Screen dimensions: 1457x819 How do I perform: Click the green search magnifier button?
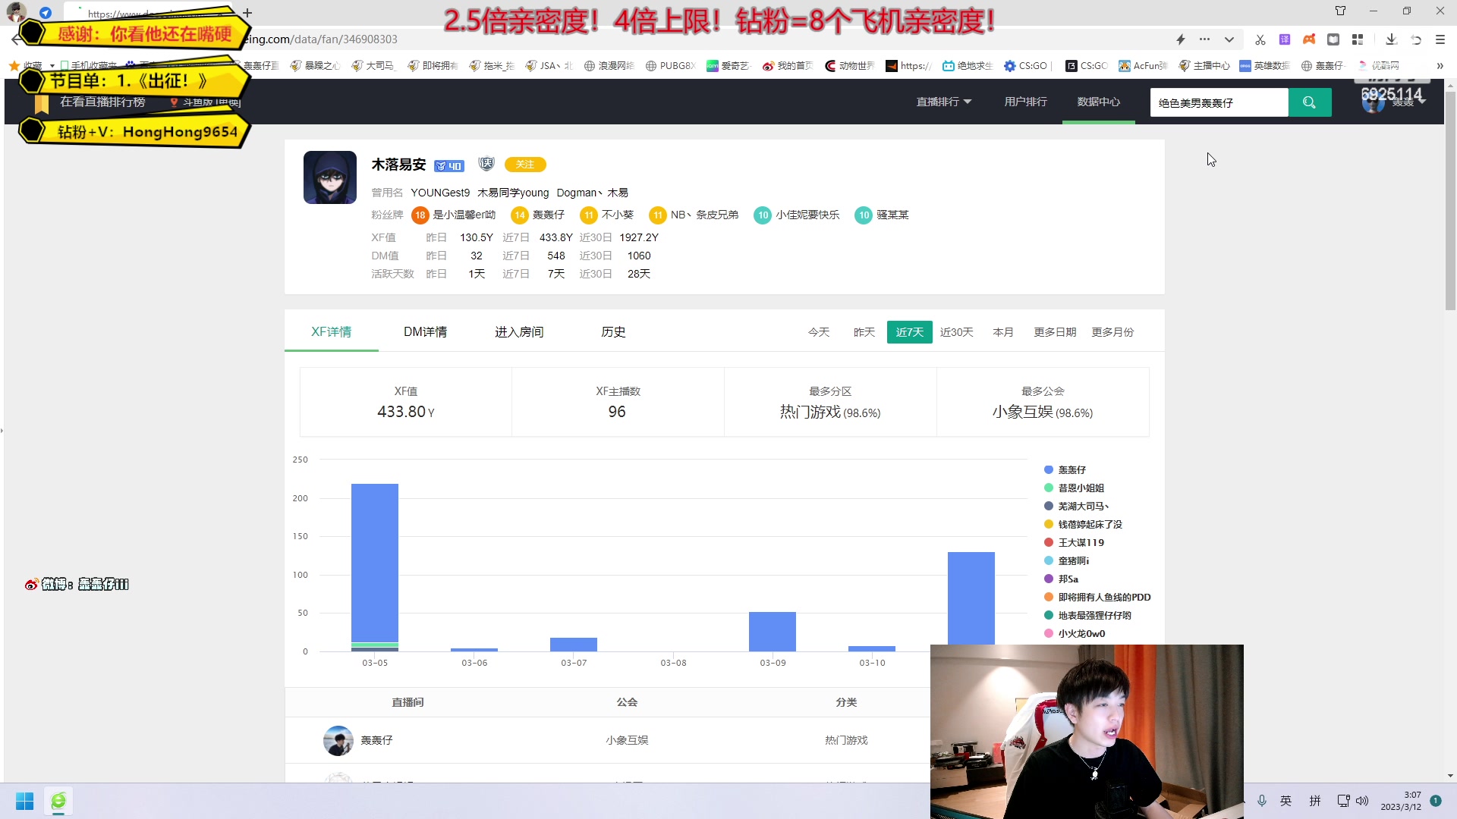click(1310, 102)
